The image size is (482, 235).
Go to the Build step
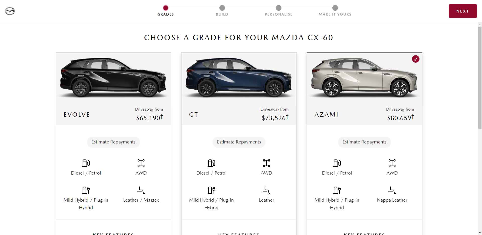222,11
